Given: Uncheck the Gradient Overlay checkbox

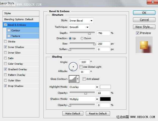Looking at the screenshot, I should point(6,69).
